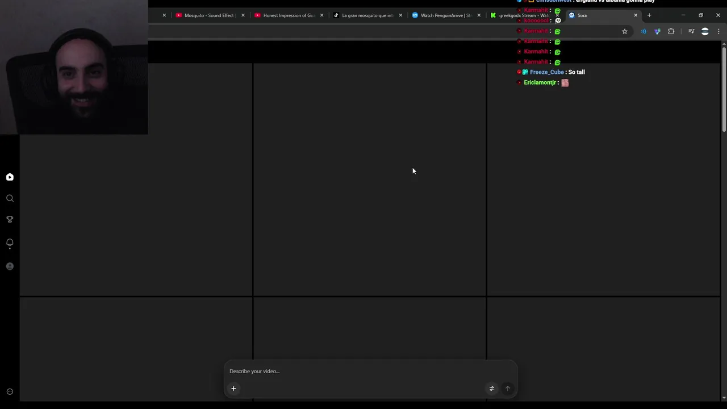727x409 pixels.
Task: Bookmark this page with the star icon
Action: [625, 31]
